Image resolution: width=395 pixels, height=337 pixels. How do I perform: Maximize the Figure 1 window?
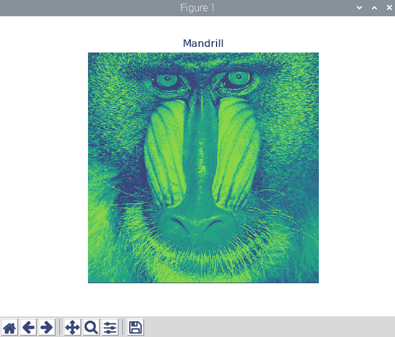(374, 8)
